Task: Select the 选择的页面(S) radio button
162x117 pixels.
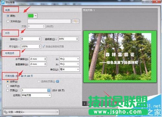Action: coord(39,81)
